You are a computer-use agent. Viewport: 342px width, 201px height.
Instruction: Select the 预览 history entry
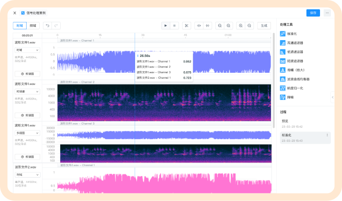(x=285, y=121)
